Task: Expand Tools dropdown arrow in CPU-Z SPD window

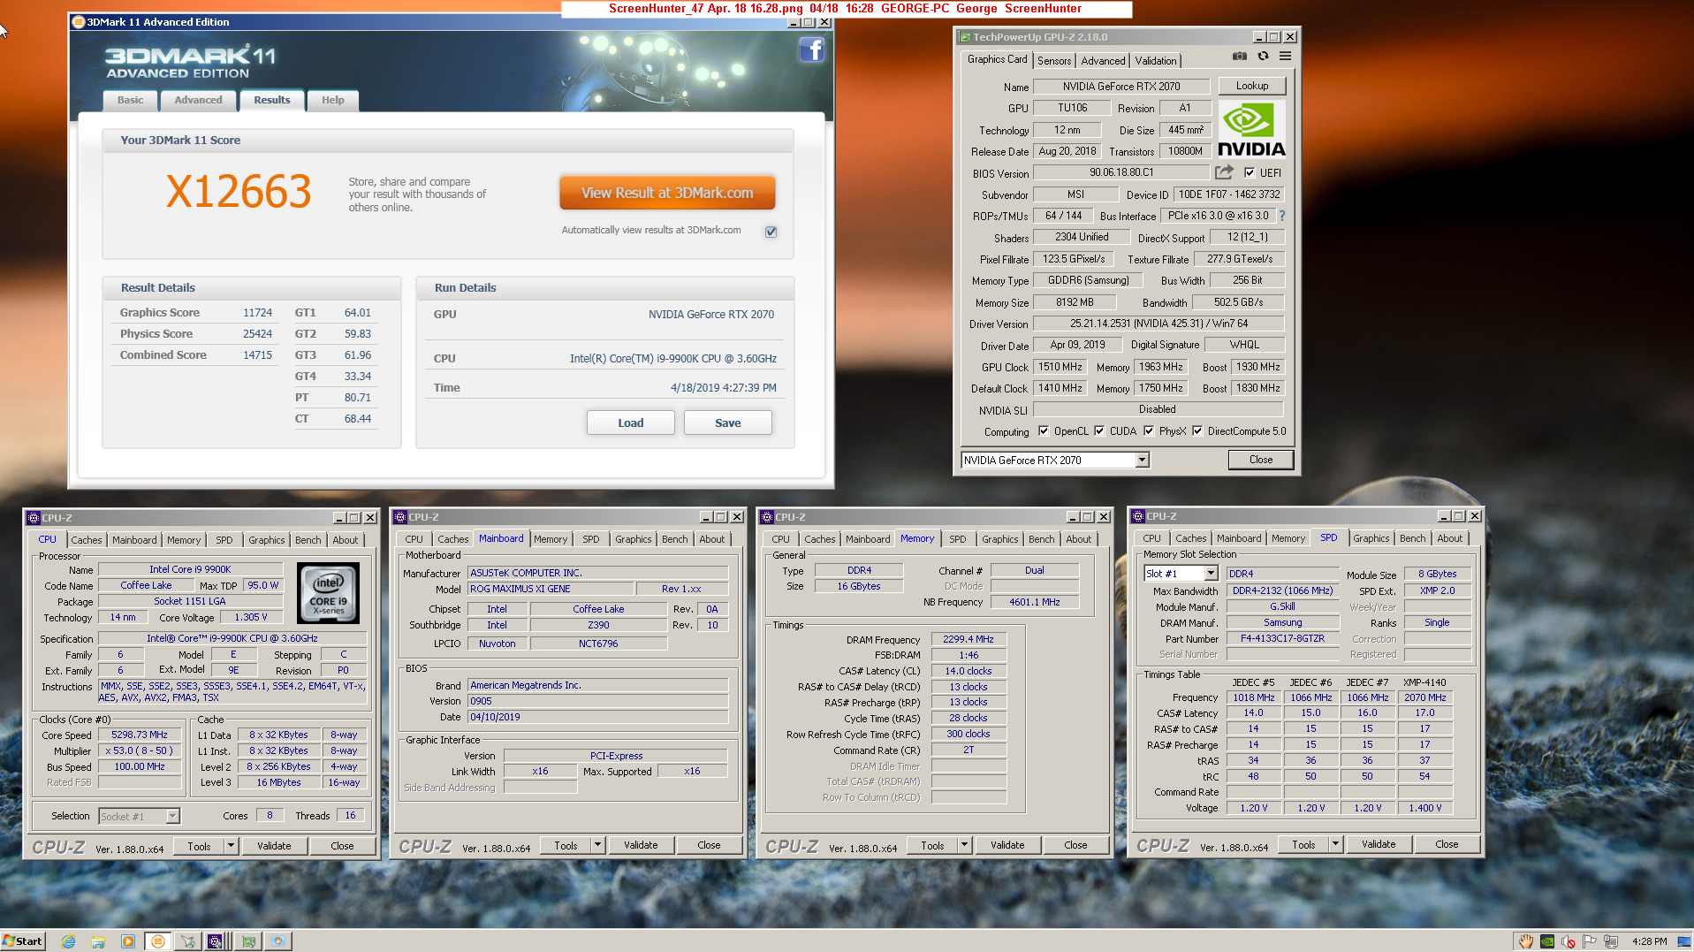Action: [1335, 844]
